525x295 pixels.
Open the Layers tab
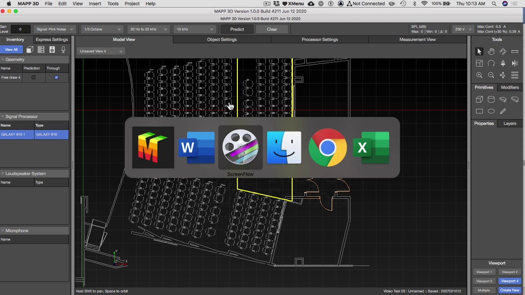510,123
